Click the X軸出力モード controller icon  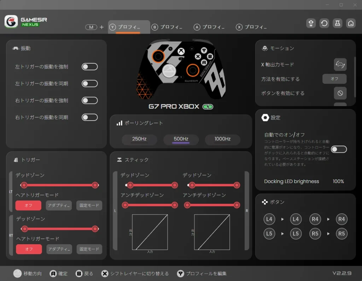pyautogui.click(x=340, y=65)
